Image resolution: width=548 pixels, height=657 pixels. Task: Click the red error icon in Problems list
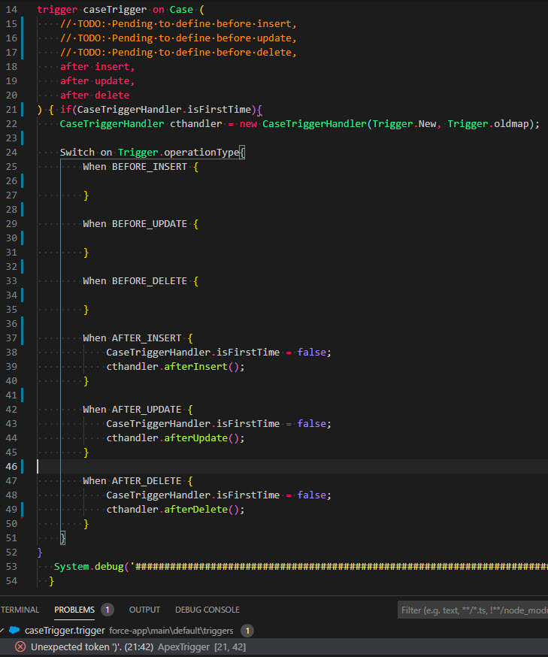[x=20, y=646]
